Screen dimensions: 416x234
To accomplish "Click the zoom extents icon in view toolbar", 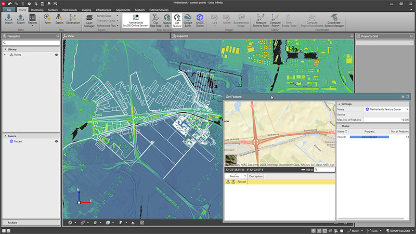I will pos(142,223).
